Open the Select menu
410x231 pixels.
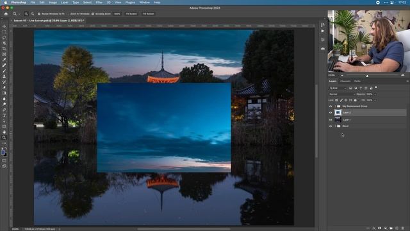tap(87, 3)
